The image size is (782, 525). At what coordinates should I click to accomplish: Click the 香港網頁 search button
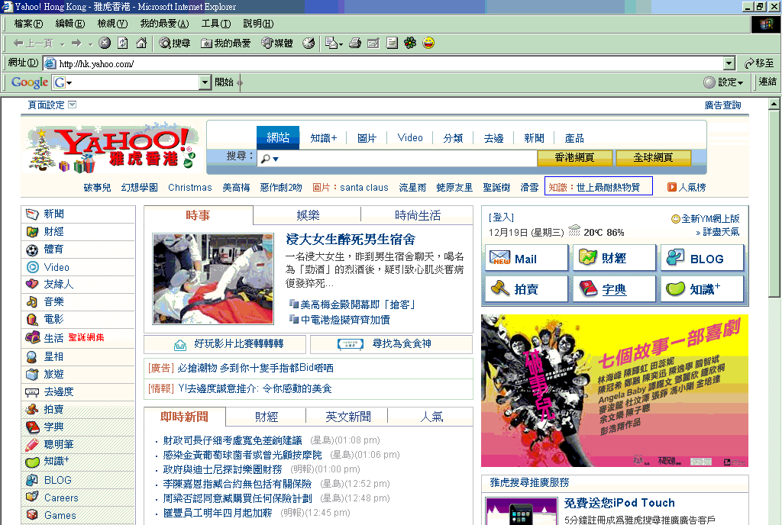(x=574, y=157)
